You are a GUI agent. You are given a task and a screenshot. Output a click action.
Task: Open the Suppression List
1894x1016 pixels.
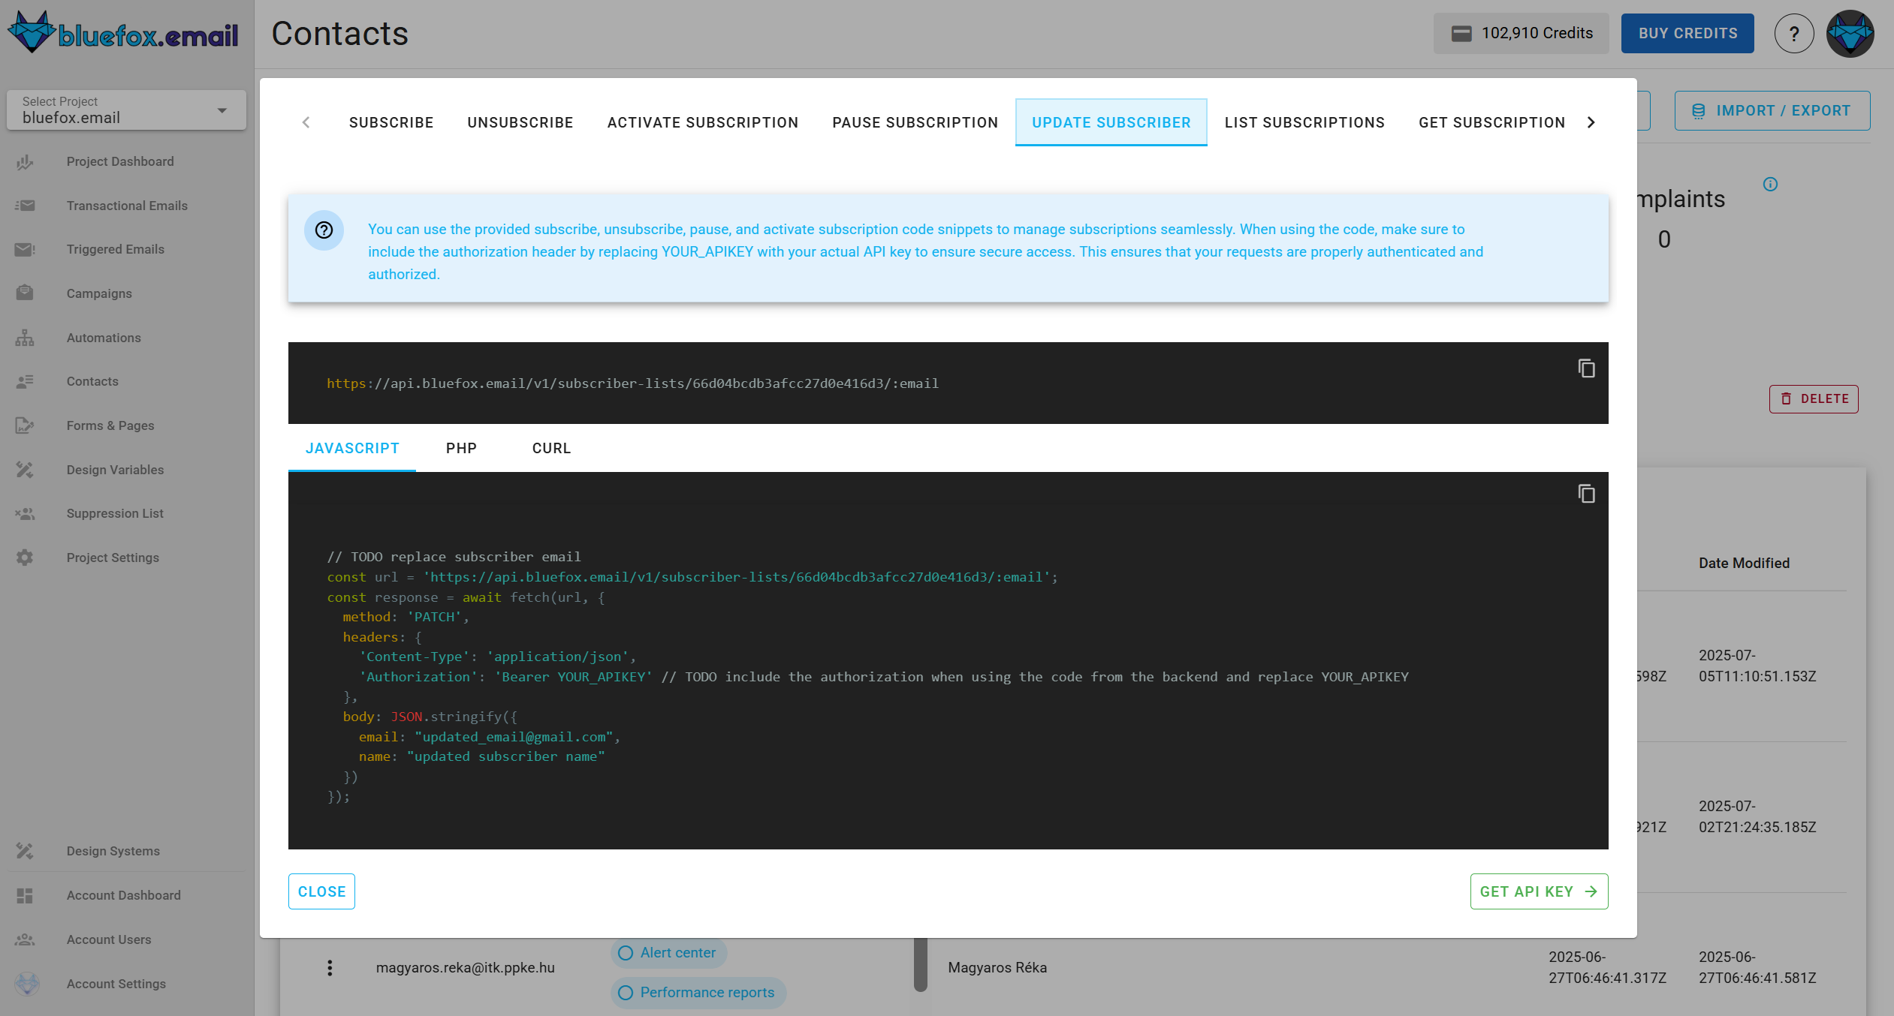tap(114, 513)
